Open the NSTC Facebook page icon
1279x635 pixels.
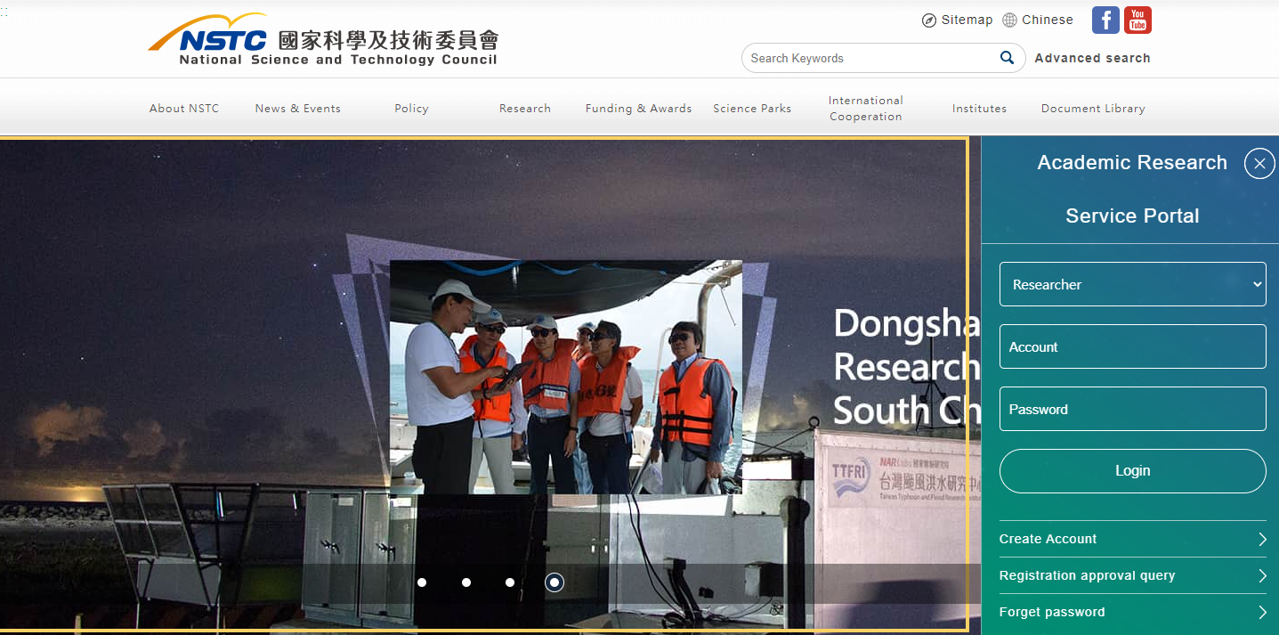click(x=1105, y=20)
